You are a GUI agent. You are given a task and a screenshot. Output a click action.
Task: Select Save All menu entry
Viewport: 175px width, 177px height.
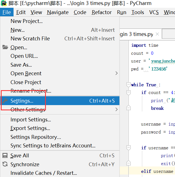pos(60,155)
